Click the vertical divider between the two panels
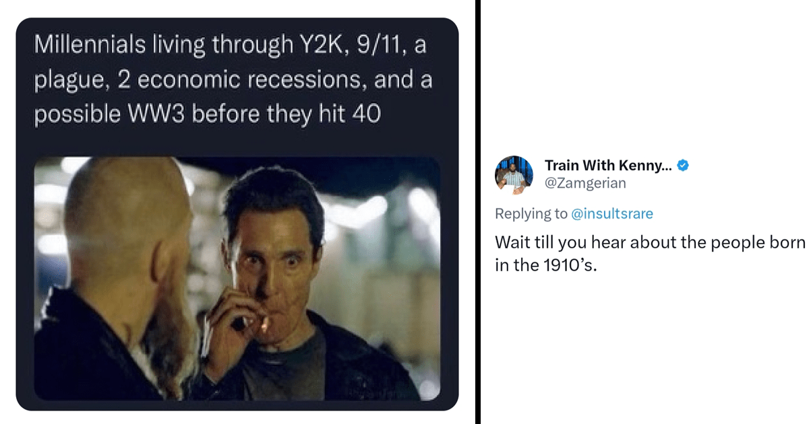Image resolution: width=809 pixels, height=424 pixels. [477, 212]
